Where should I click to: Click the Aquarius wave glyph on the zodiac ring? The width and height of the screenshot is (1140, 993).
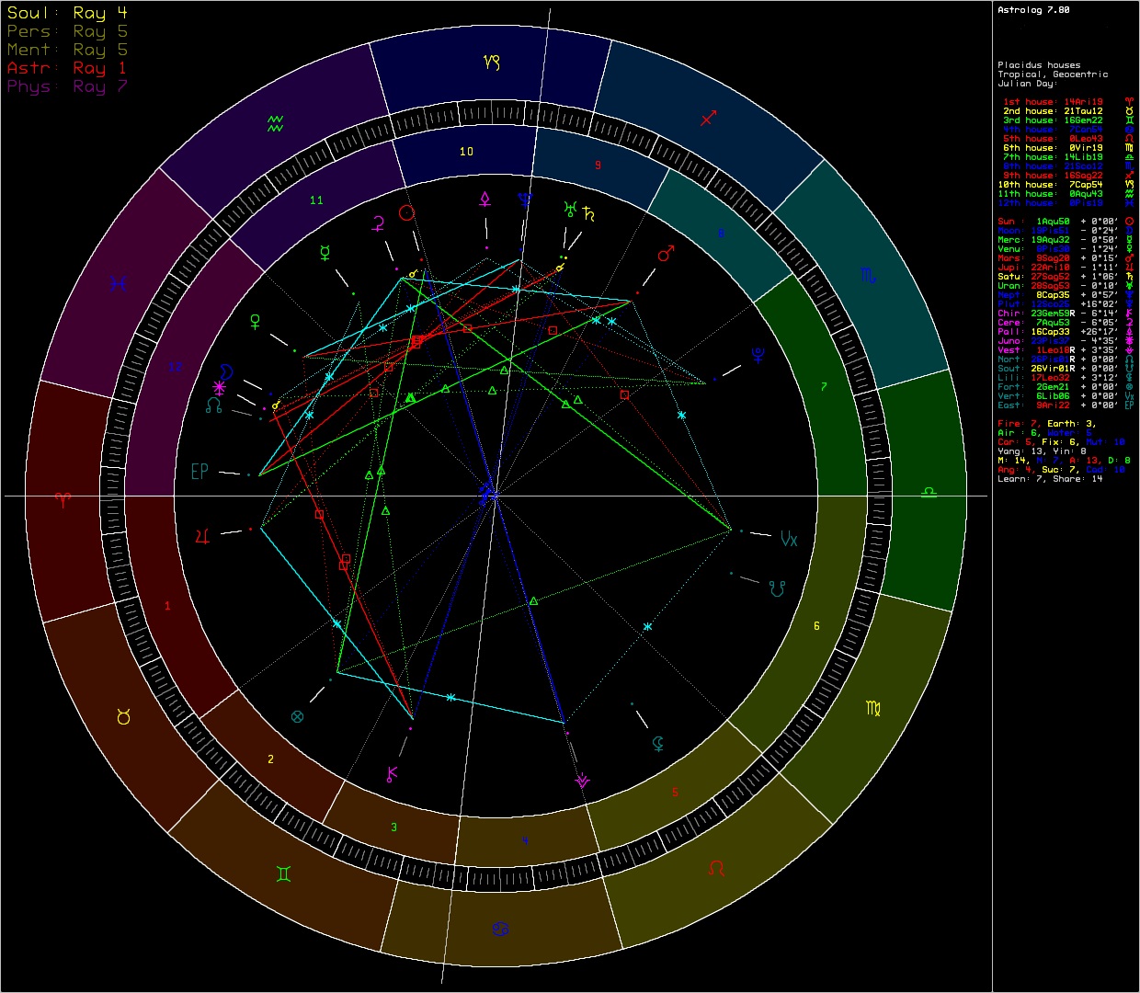point(275,122)
